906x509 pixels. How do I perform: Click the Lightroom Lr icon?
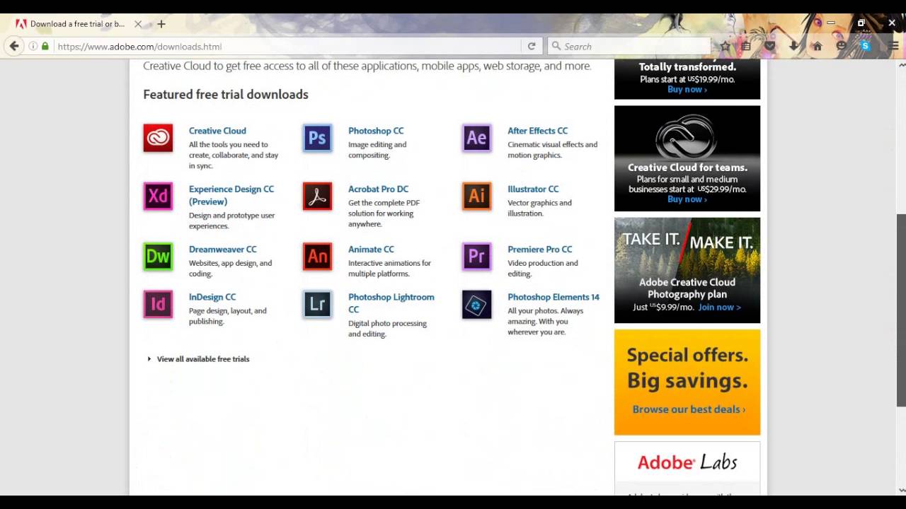(x=317, y=304)
